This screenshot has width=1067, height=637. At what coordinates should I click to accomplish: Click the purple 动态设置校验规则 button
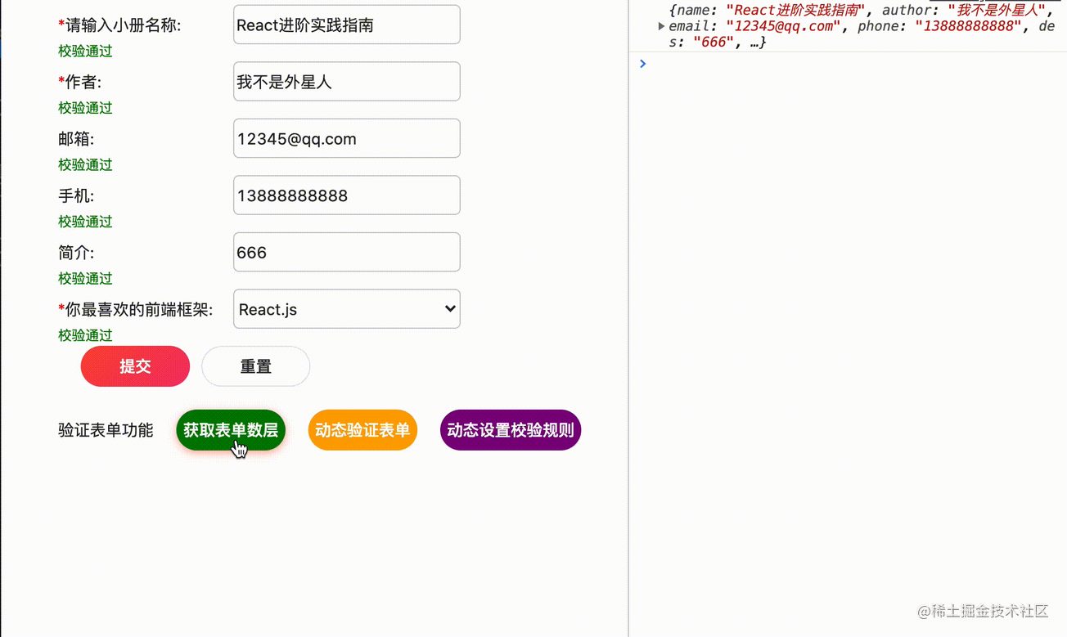tap(511, 430)
